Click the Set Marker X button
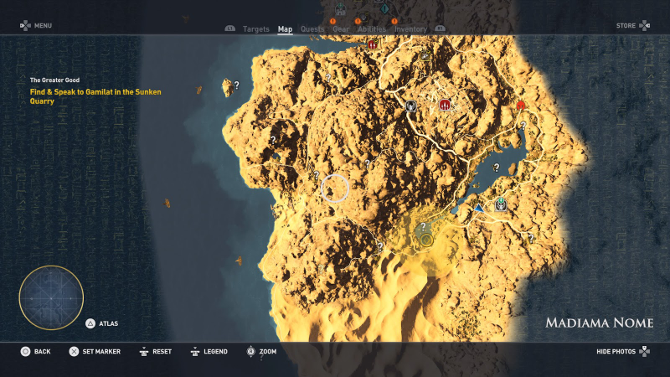This screenshot has width=670, height=377. click(x=74, y=351)
